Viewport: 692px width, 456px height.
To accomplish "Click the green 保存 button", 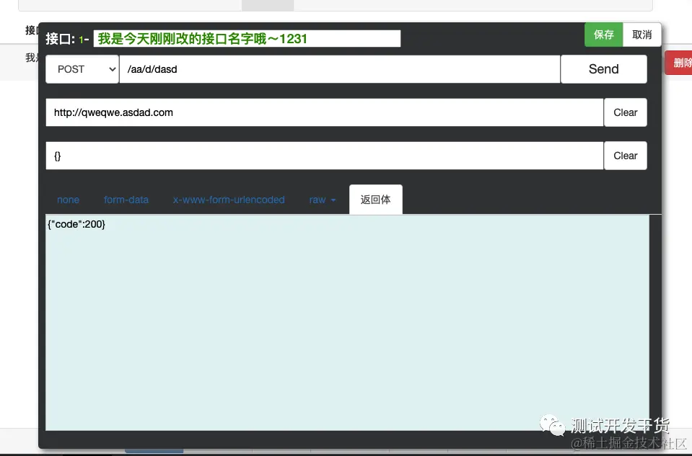I will click(603, 35).
